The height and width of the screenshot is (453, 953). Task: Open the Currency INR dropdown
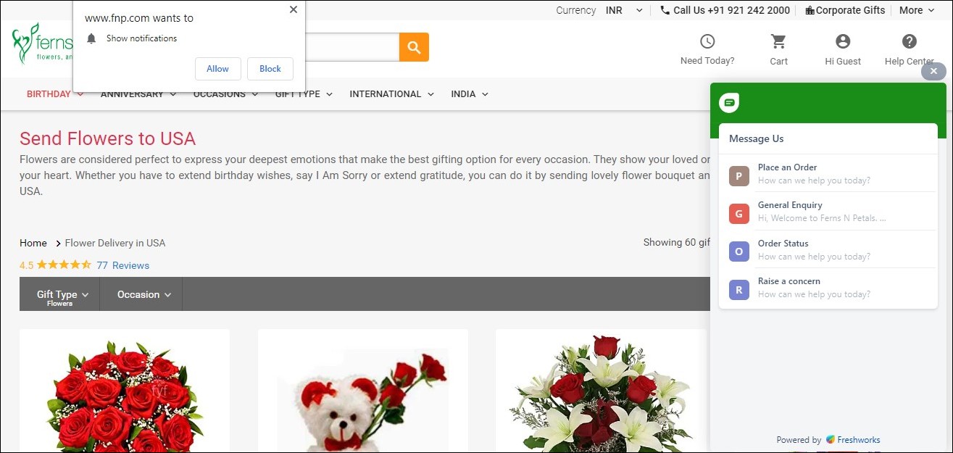(624, 10)
